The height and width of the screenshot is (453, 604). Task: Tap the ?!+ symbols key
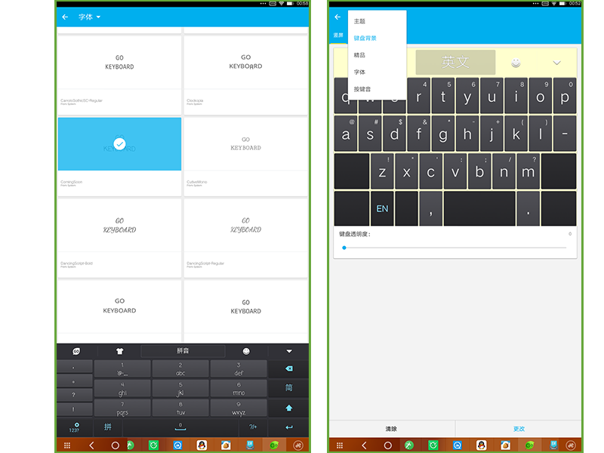253,427
